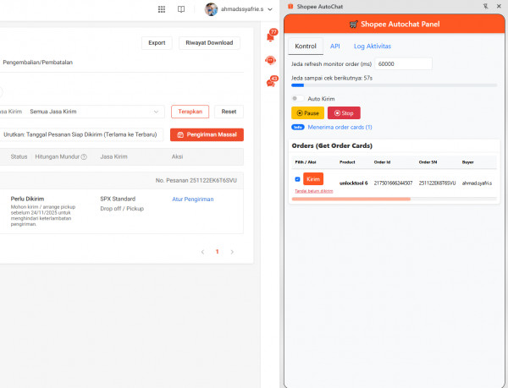
Task: Click the Buyer column header
Action: (x=467, y=162)
